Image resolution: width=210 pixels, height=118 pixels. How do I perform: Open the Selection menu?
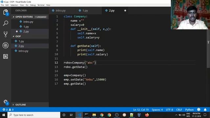(x=14, y=5)
